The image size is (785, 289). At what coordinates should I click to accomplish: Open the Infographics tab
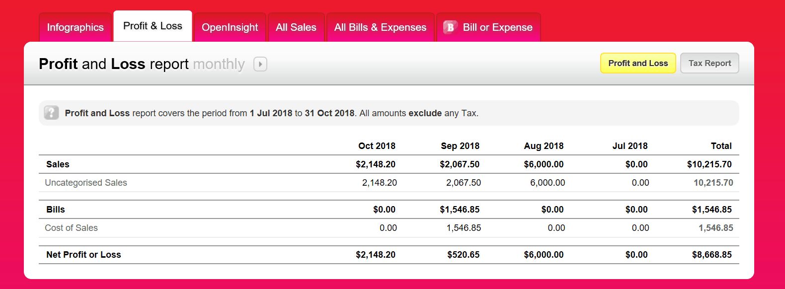(x=76, y=27)
